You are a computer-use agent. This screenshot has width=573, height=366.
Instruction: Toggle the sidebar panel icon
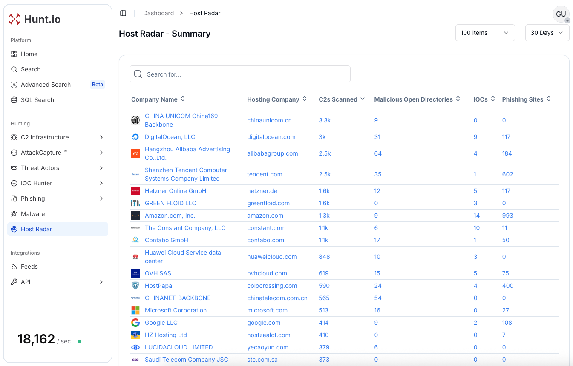click(x=123, y=13)
